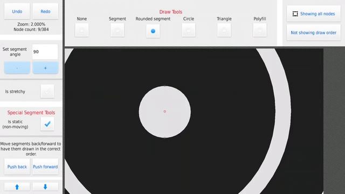Screen dimensions: 345x194
Task: Select the Rounded segment draw tool
Action: [153, 31]
